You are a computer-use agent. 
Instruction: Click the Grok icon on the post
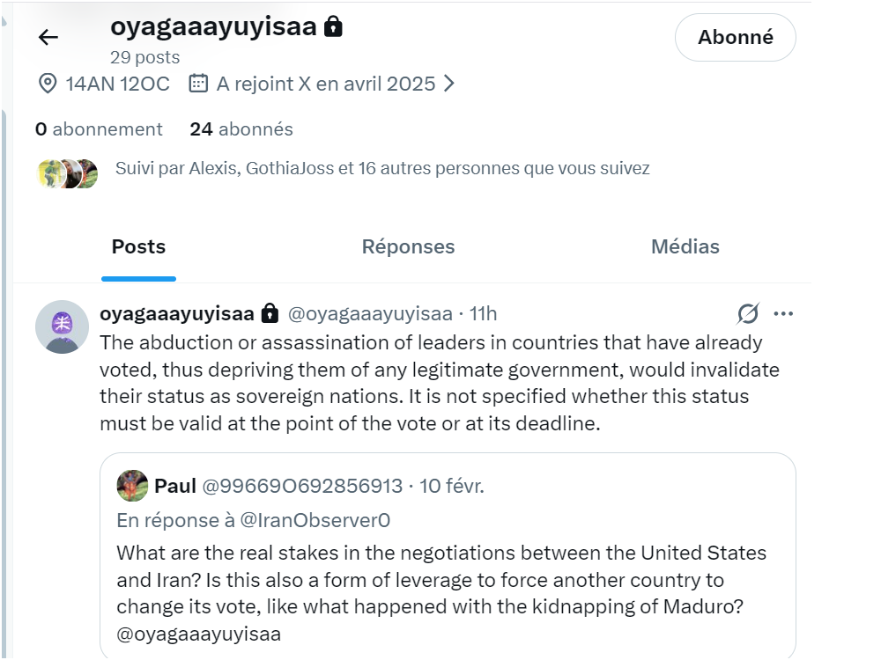tap(748, 313)
